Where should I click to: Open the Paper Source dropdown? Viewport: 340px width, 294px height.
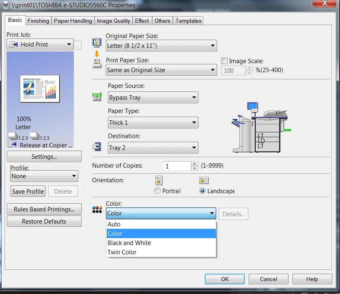tap(153, 98)
